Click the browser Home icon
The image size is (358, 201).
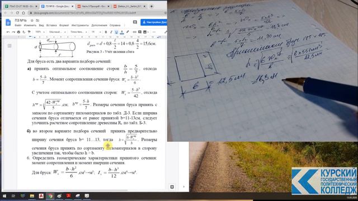[x=23, y=13]
